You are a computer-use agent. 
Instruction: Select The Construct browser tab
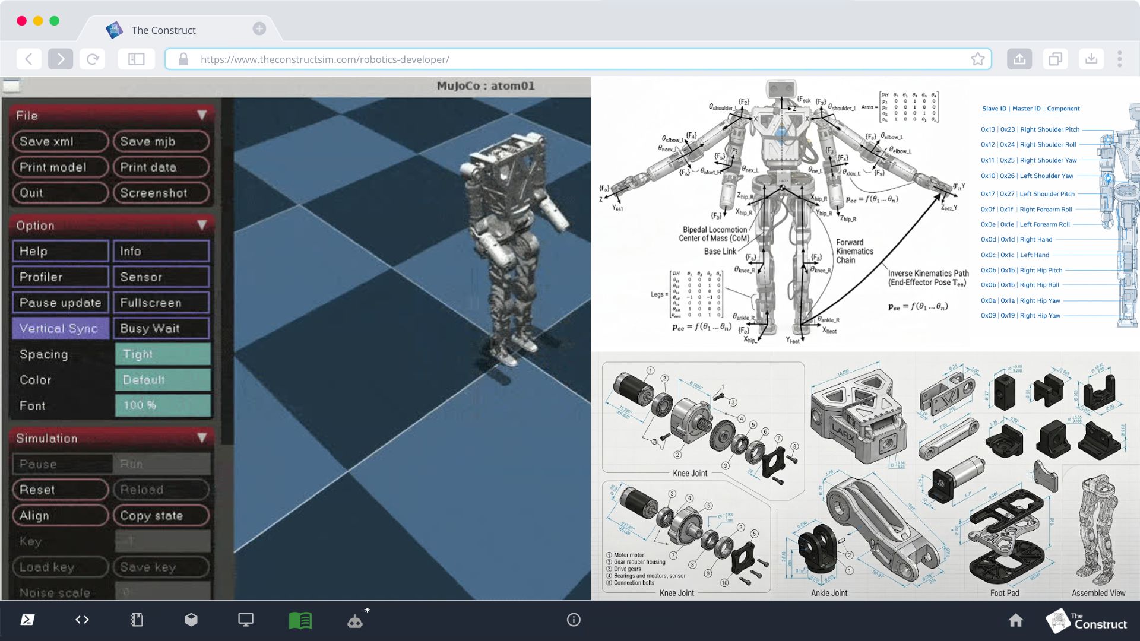coord(163,30)
